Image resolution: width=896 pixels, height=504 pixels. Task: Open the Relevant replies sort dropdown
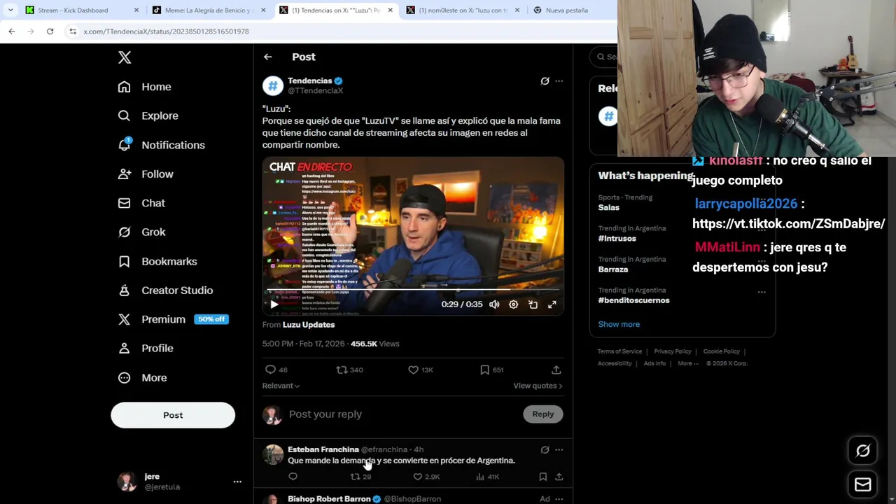coord(281,386)
